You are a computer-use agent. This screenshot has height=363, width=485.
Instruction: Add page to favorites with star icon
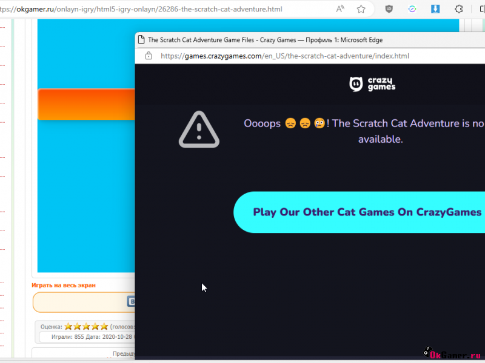coord(361,9)
